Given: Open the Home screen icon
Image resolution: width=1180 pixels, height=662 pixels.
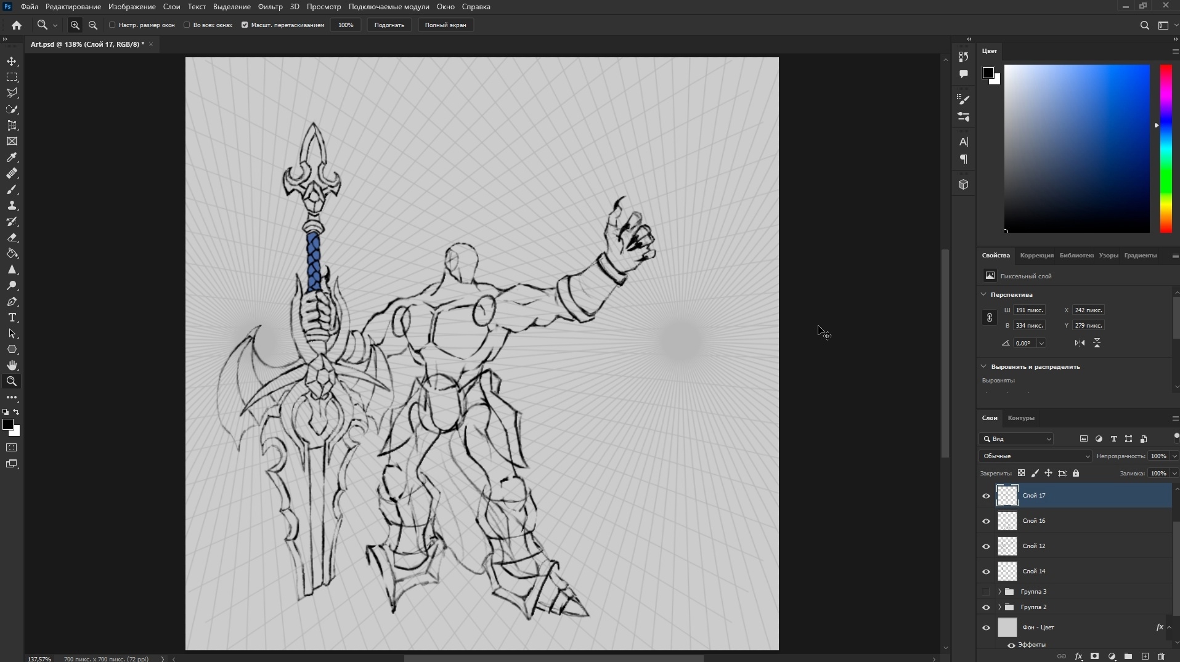Looking at the screenshot, I should click(x=17, y=25).
